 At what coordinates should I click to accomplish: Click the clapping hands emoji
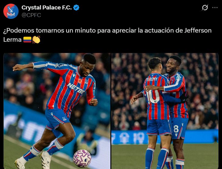pyautogui.click(x=36, y=40)
